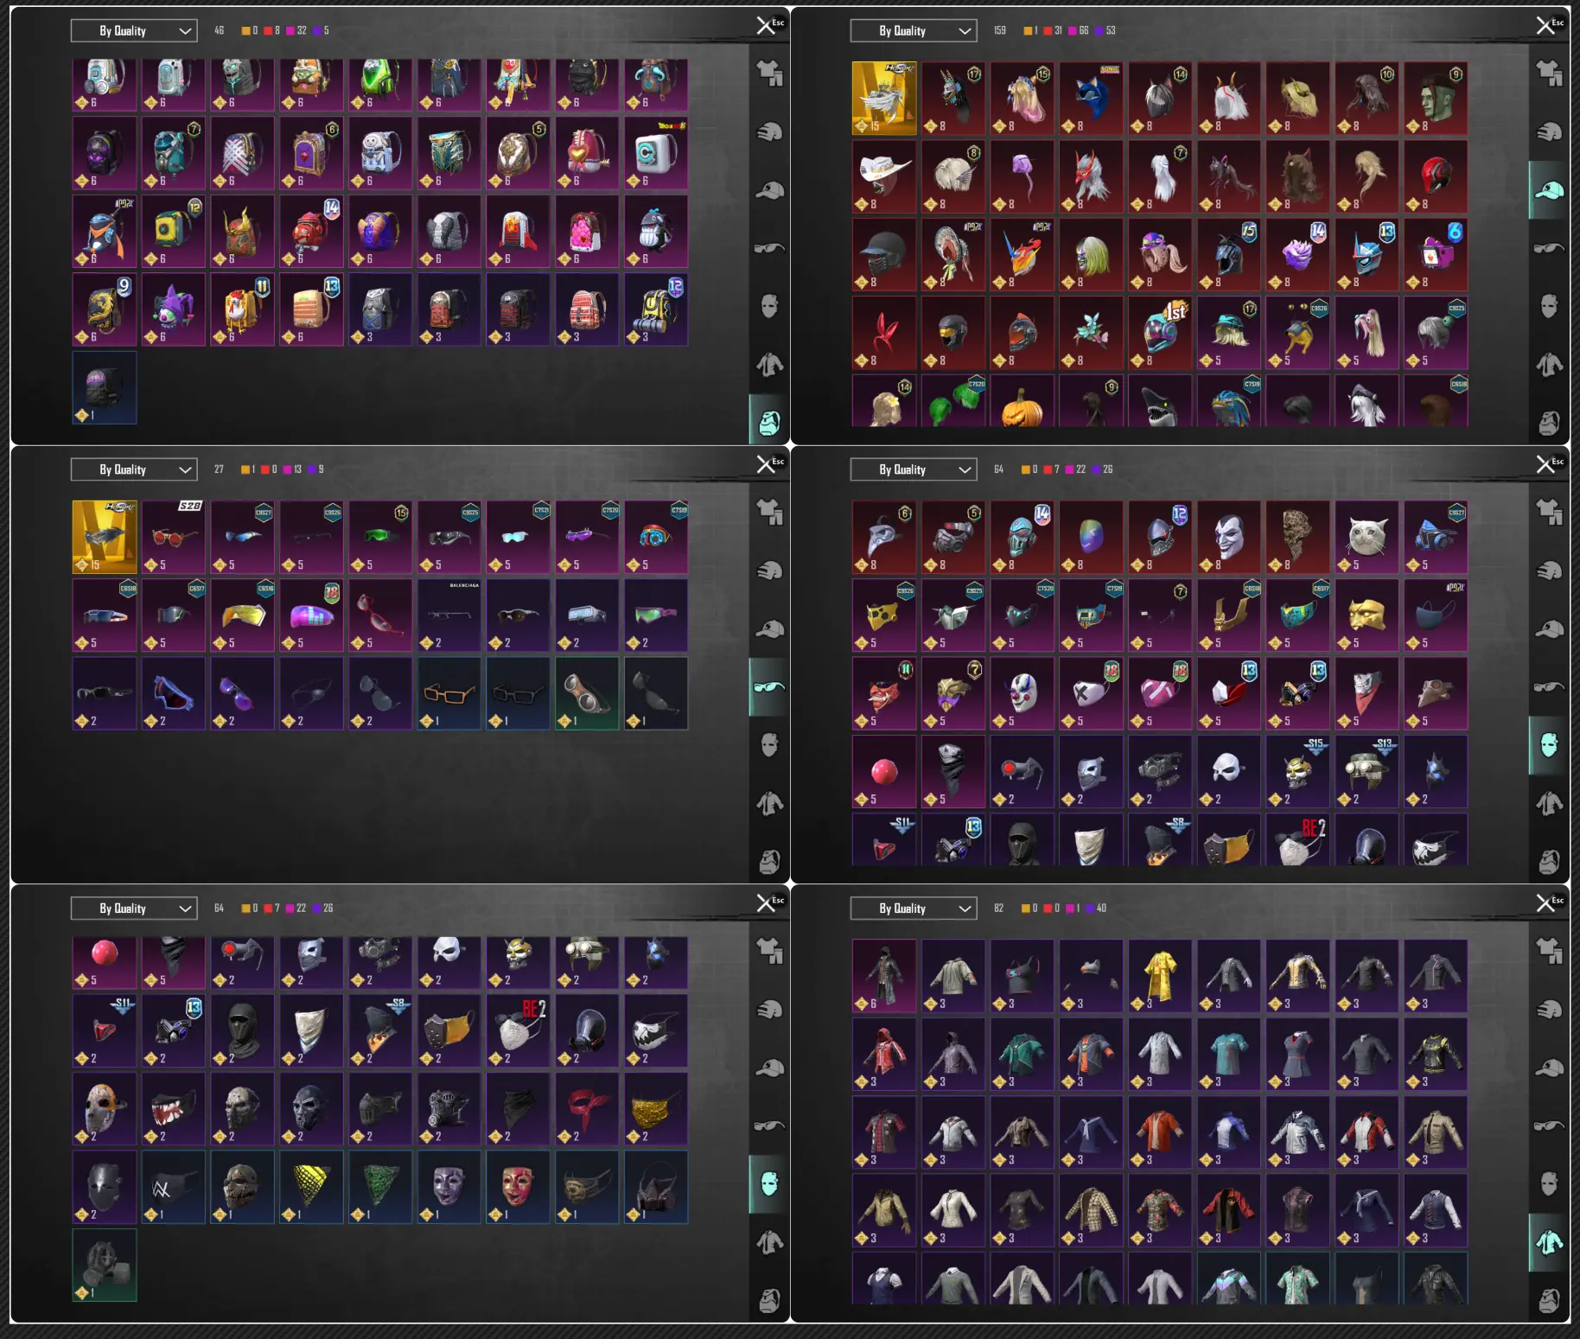
Task: Open outfit set icon in 159-item headwear panel
Action: coord(1549,73)
